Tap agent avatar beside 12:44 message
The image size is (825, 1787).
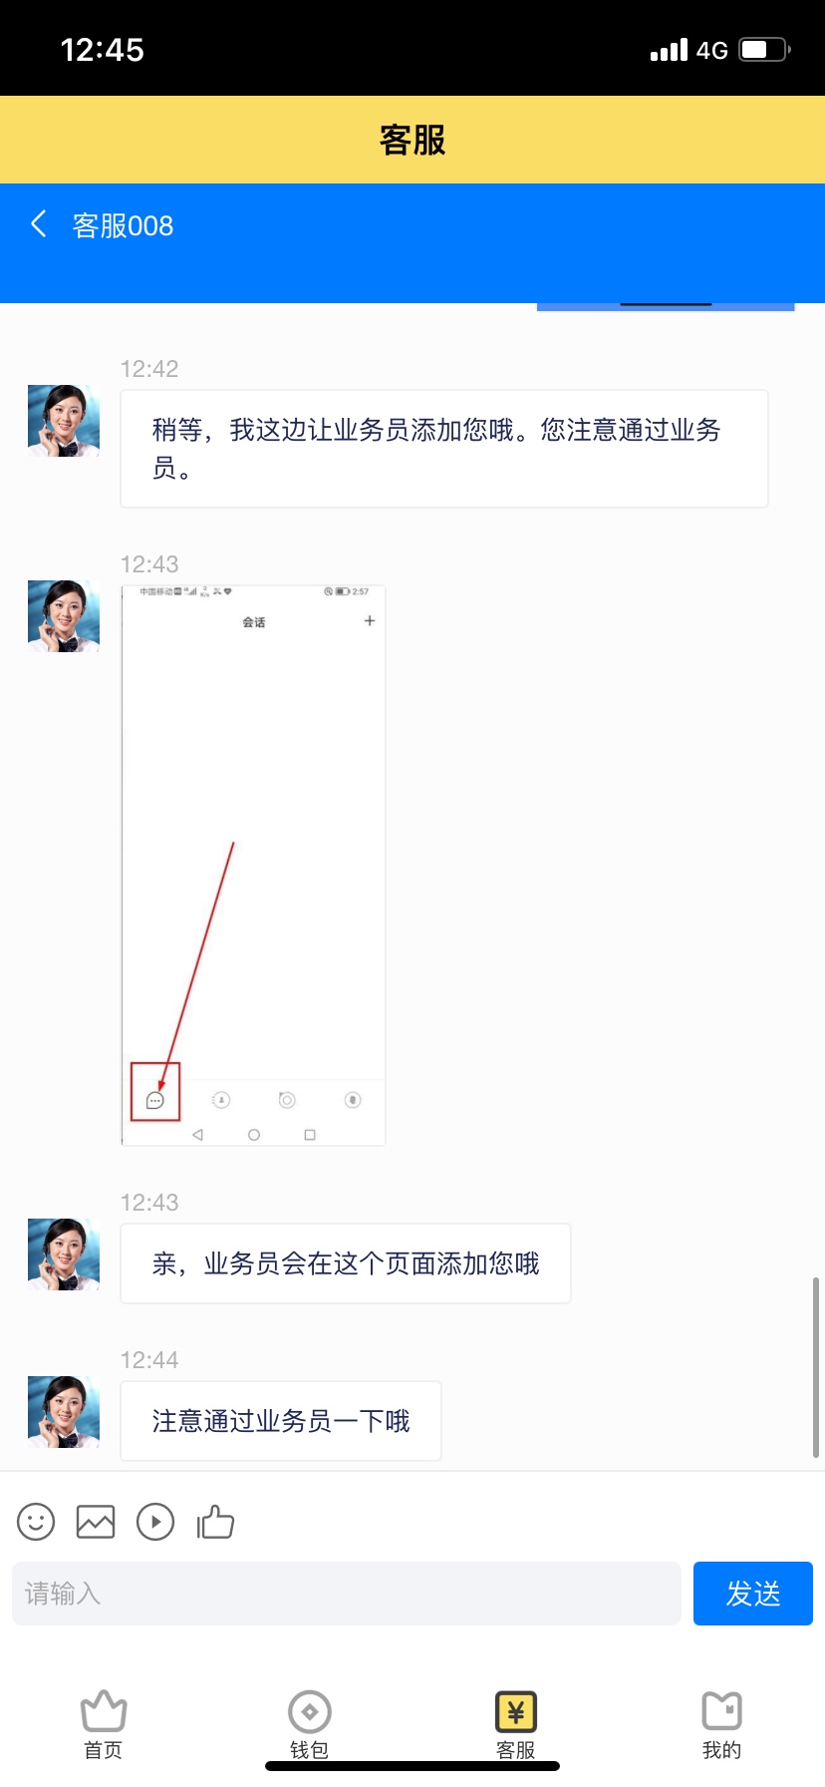click(64, 1412)
